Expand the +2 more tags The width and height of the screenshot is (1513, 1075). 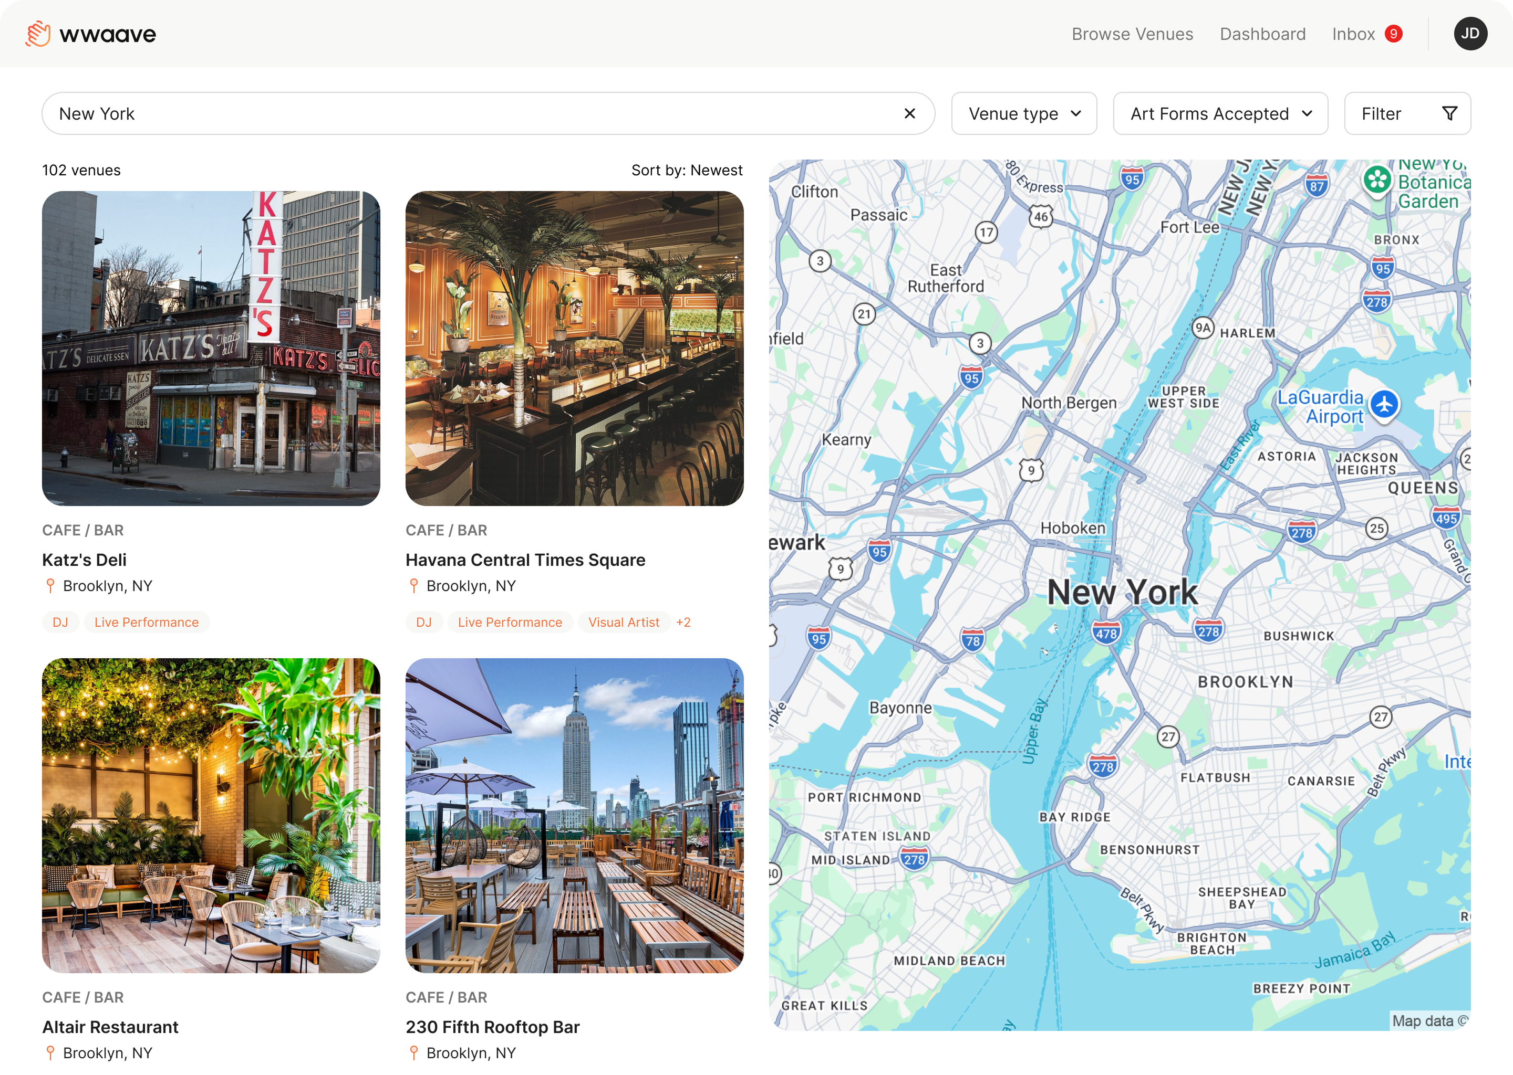683,622
